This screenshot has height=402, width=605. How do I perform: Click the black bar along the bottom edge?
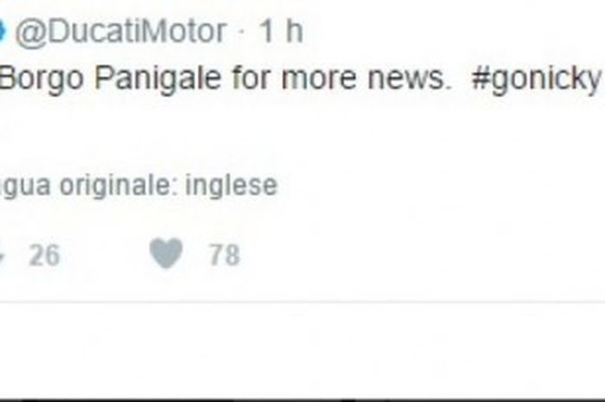(x=302, y=400)
